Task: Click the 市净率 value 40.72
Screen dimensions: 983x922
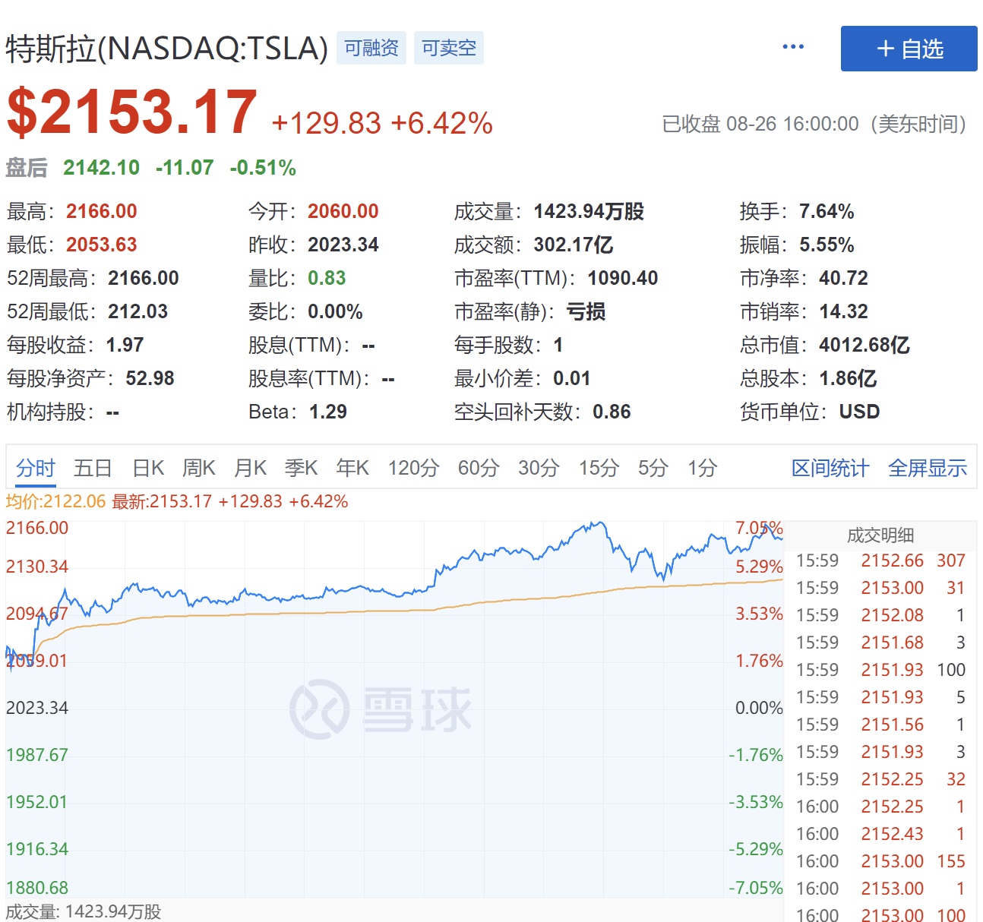Action: coord(843,278)
